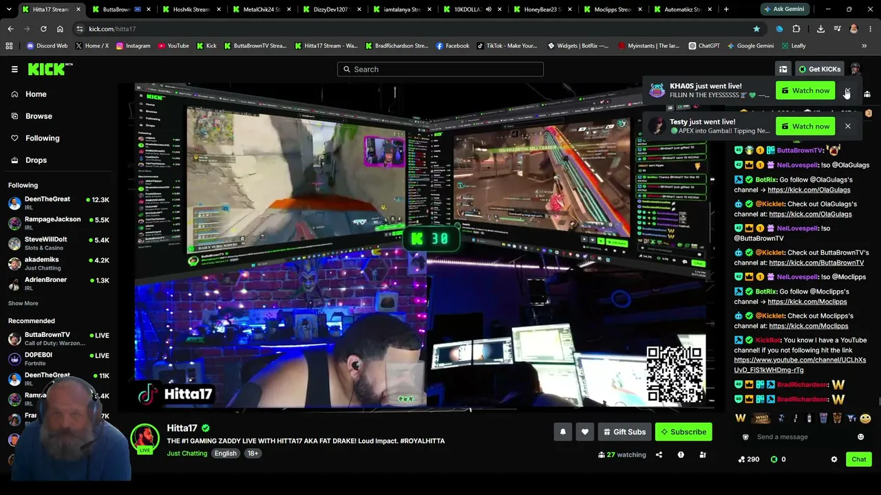Go back to the previous page
Image resolution: width=881 pixels, height=495 pixels.
point(10,29)
